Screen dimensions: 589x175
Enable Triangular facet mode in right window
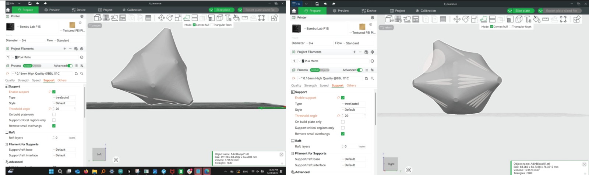coord(510,26)
